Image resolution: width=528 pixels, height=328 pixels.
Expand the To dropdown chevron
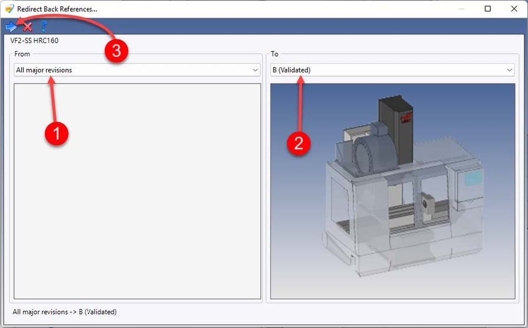(510, 70)
